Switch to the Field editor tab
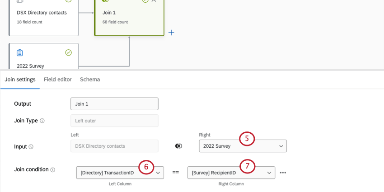 tap(58, 80)
